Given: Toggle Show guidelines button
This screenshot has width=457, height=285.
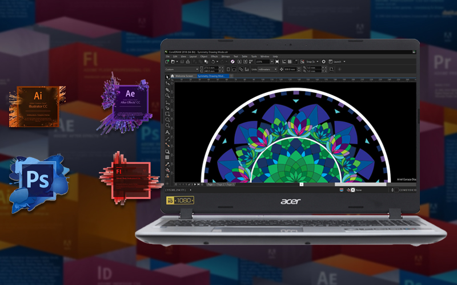Looking at the screenshot, I should point(295,62).
